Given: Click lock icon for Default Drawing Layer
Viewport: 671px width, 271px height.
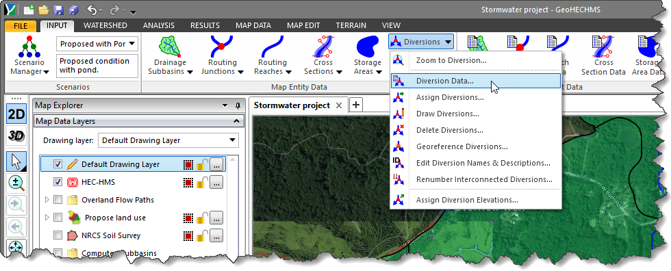Looking at the screenshot, I should [x=203, y=164].
